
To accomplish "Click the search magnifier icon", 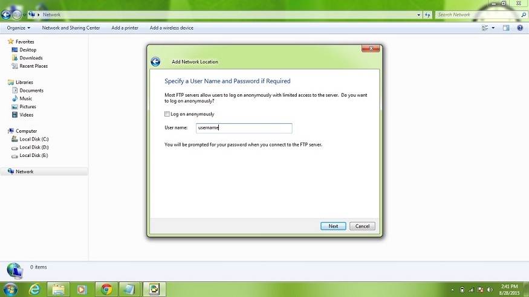I will pos(524,15).
